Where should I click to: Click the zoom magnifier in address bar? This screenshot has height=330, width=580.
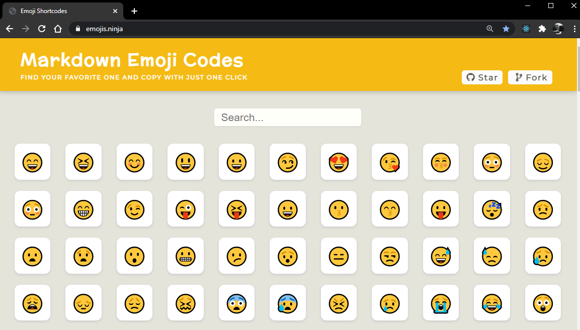490,29
